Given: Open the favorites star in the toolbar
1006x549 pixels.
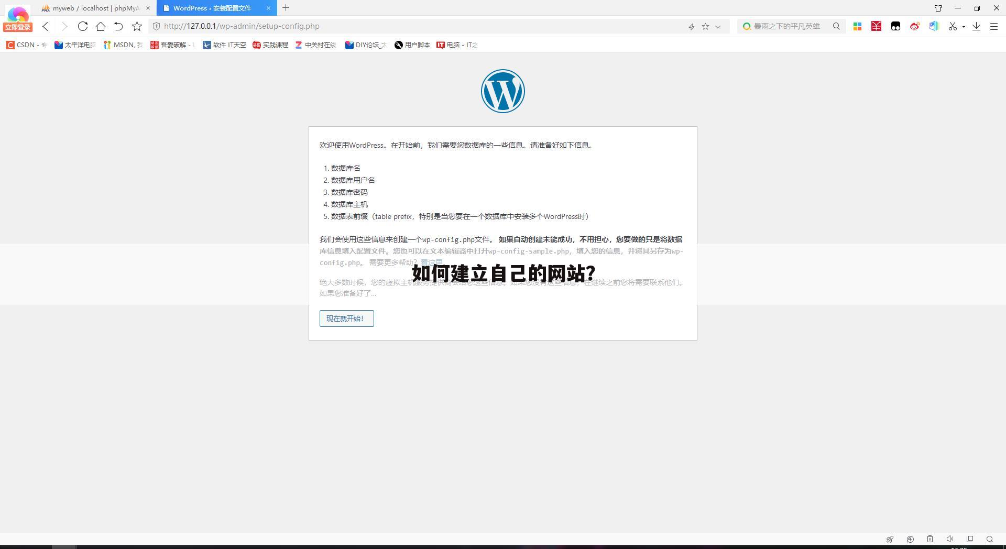Looking at the screenshot, I should (x=137, y=26).
